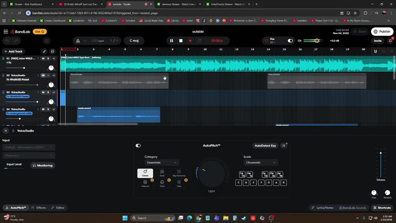396x223 pixels.
Task: Open AutoPitch advanced settings sliders icon
Action: [x=284, y=146]
